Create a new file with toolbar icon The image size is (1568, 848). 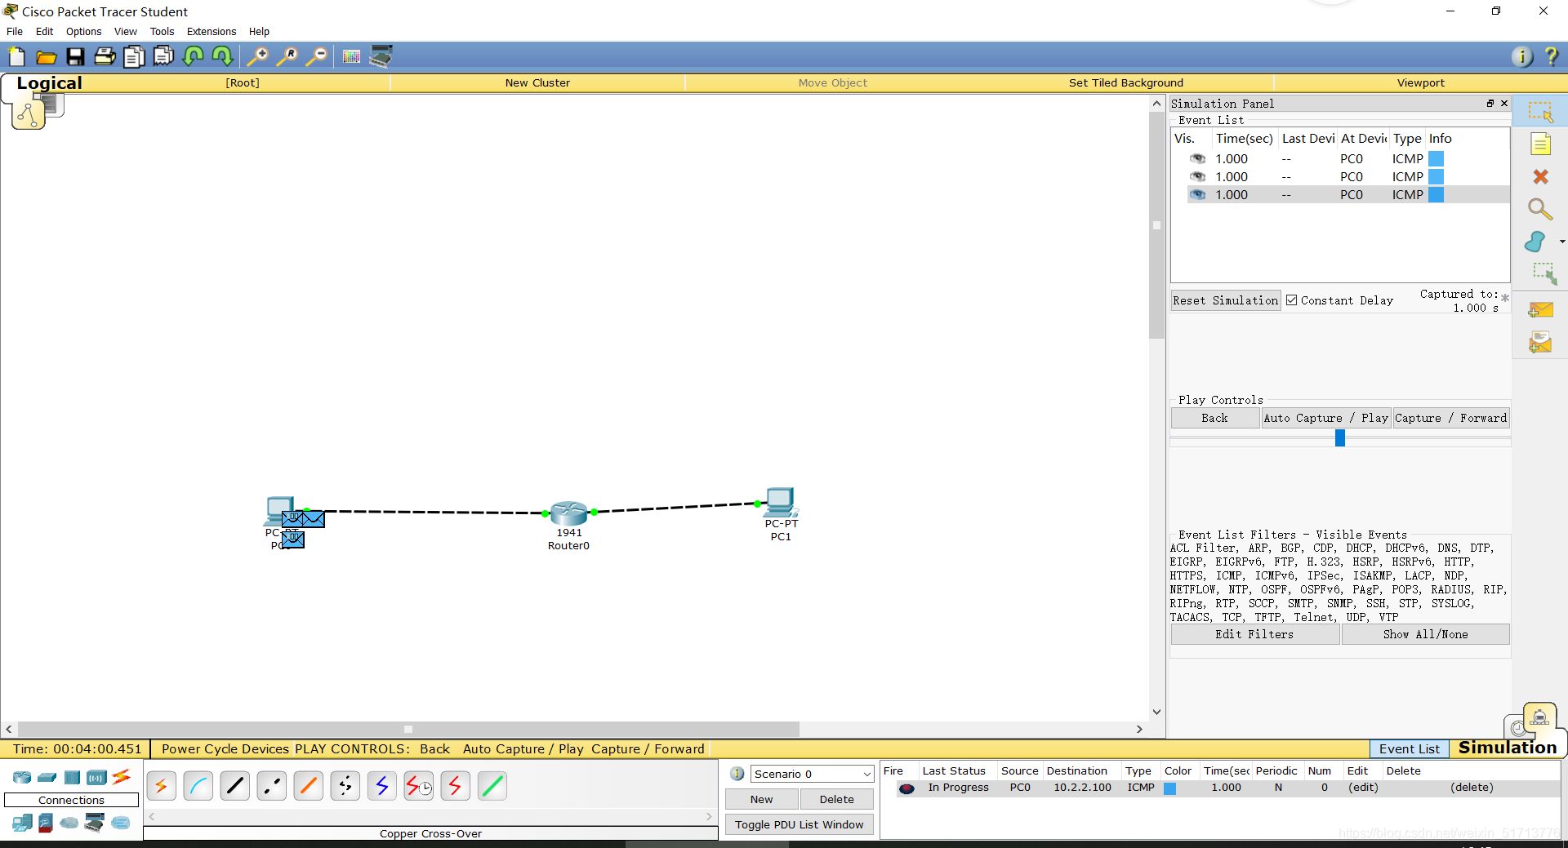(x=16, y=56)
